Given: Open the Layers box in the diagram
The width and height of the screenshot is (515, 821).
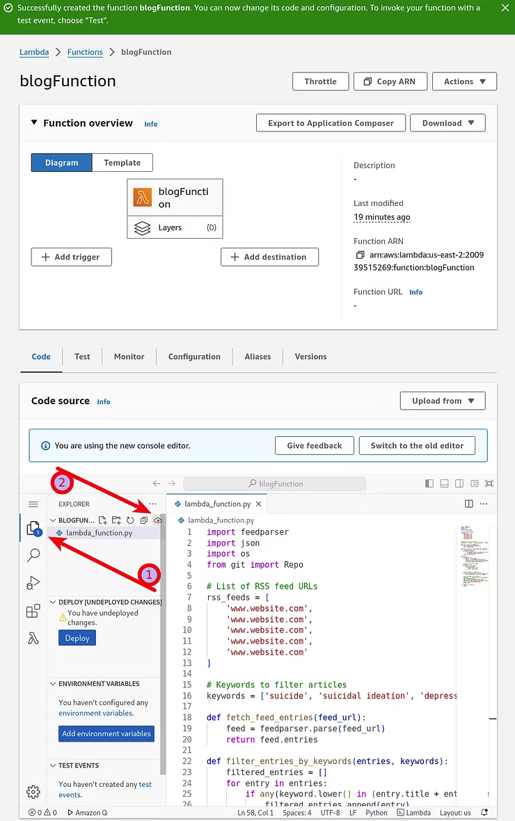Looking at the screenshot, I should point(175,228).
